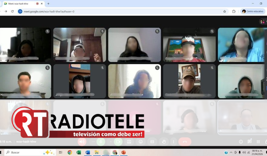Viewport: 267px width, 156px height.
Task: Open more options three-dot menu
Action: pyautogui.click(x=173, y=141)
